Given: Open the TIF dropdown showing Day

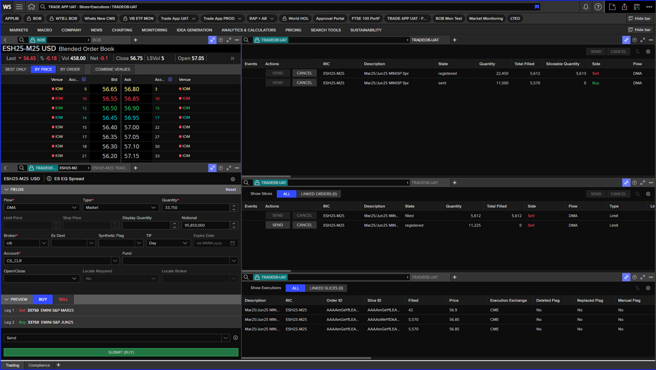Looking at the screenshot, I should 168,243.
